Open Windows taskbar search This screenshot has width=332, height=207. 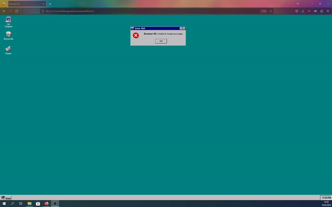coord(12,204)
